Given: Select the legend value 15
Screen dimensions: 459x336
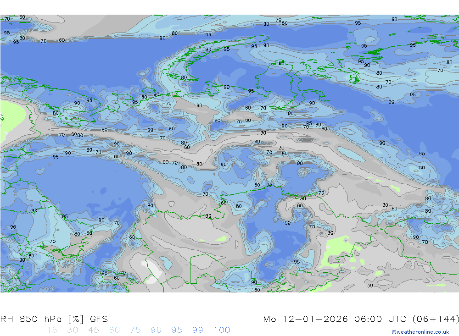Looking at the screenshot, I should [x=52, y=330].
